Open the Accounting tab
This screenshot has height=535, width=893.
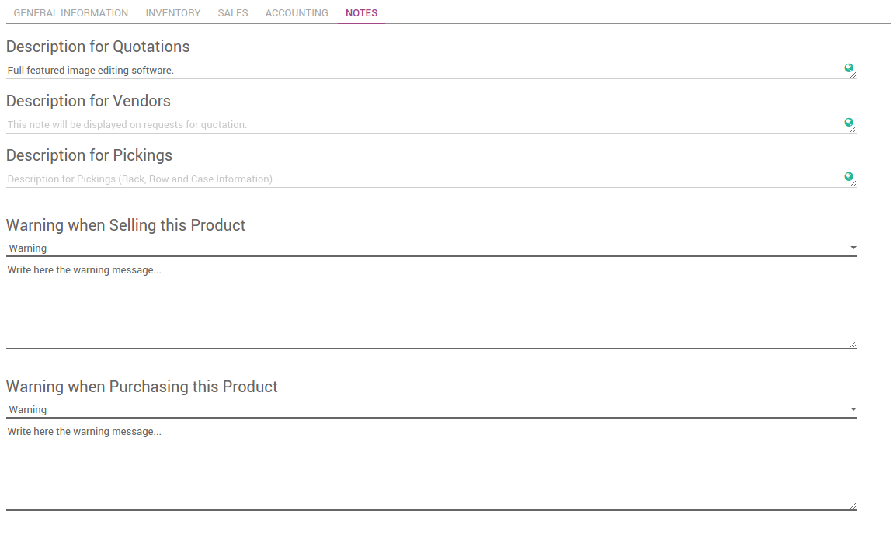tap(296, 12)
